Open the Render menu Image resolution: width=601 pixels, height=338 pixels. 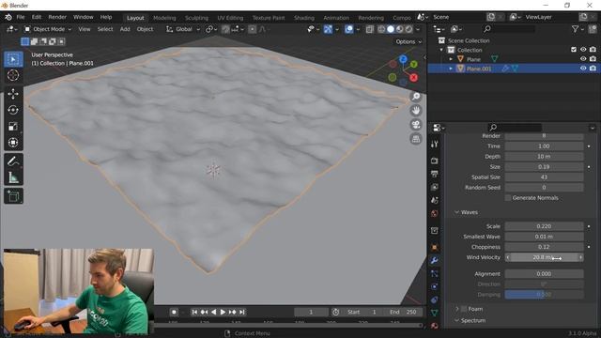pyautogui.click(x=57, y=17)
